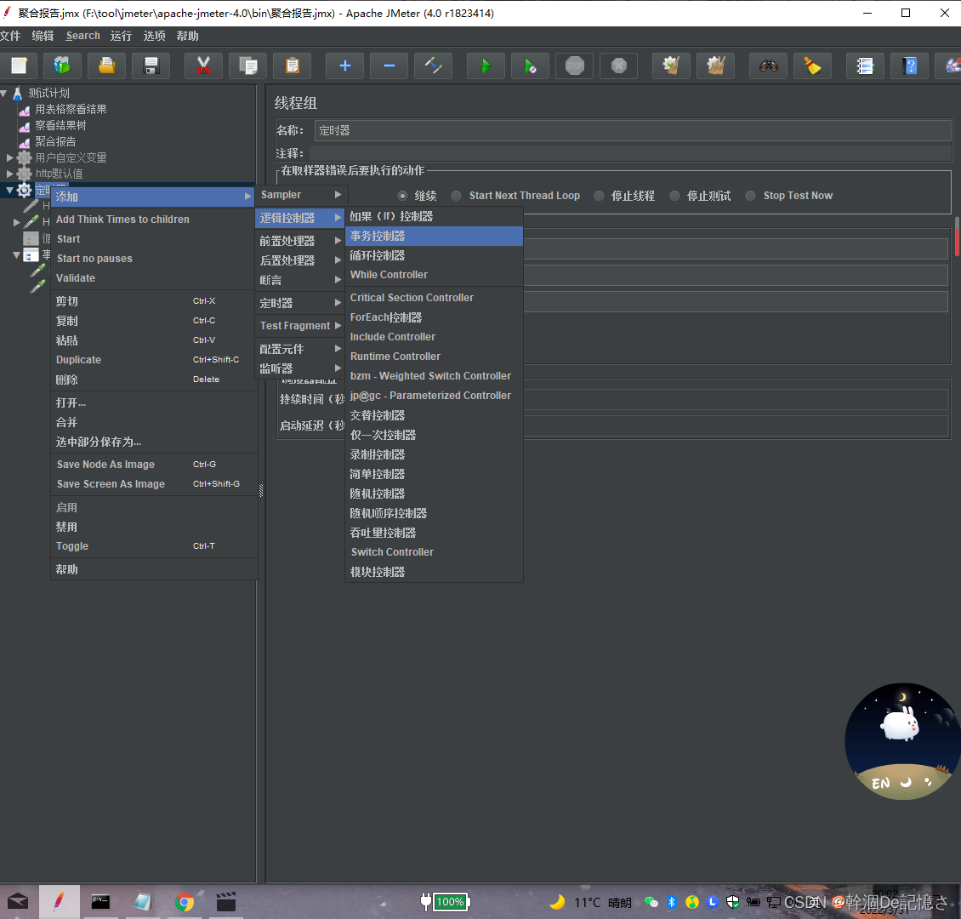Click the Shutdown test icon

tap(619, 66)
